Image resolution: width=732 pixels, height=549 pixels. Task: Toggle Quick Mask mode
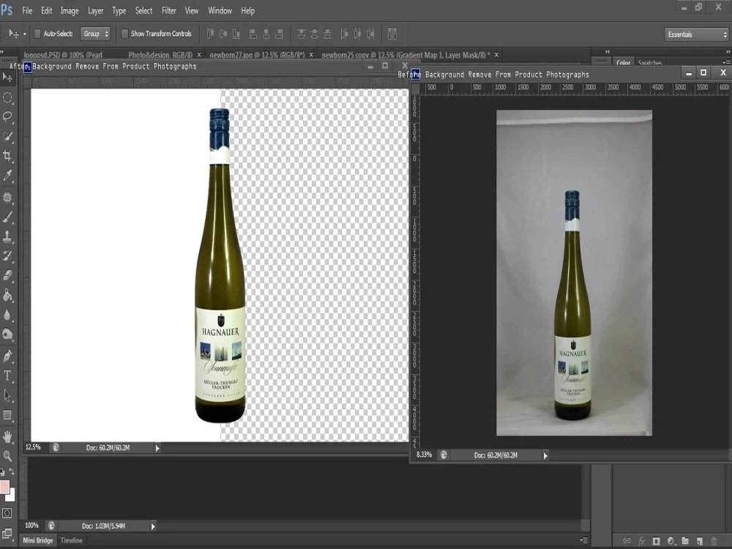(x=7, y=513)
